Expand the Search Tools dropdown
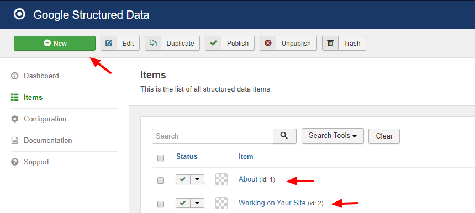Image resolution: width=475 pixels, height=213 pixels. (332, 136)
